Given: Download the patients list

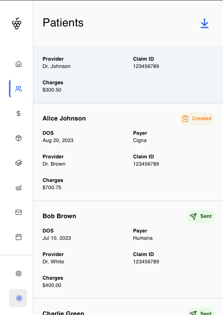Looking at the screenshot, I should pyautogui.click(x=204, y=23).
